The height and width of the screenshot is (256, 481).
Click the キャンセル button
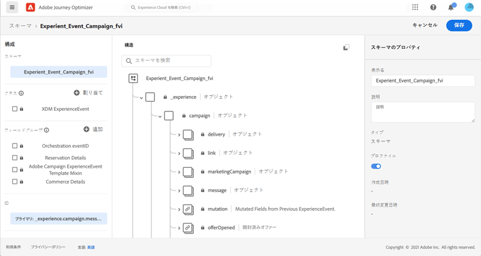(x=425, y=25)
